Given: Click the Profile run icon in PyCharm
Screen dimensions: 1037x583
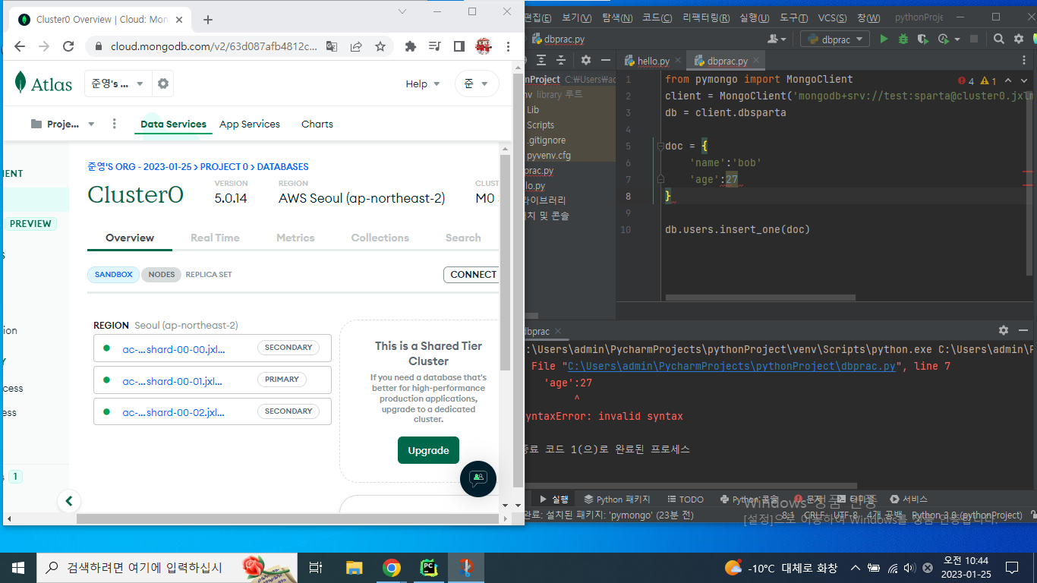Looking at the screenshot, I should click(944, 39).
